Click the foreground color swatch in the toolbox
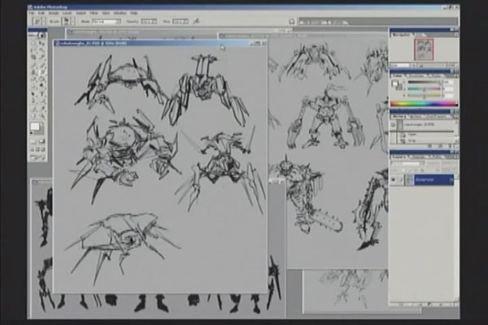The width and height of the screenshot is (488, 325). pos(35,128)
